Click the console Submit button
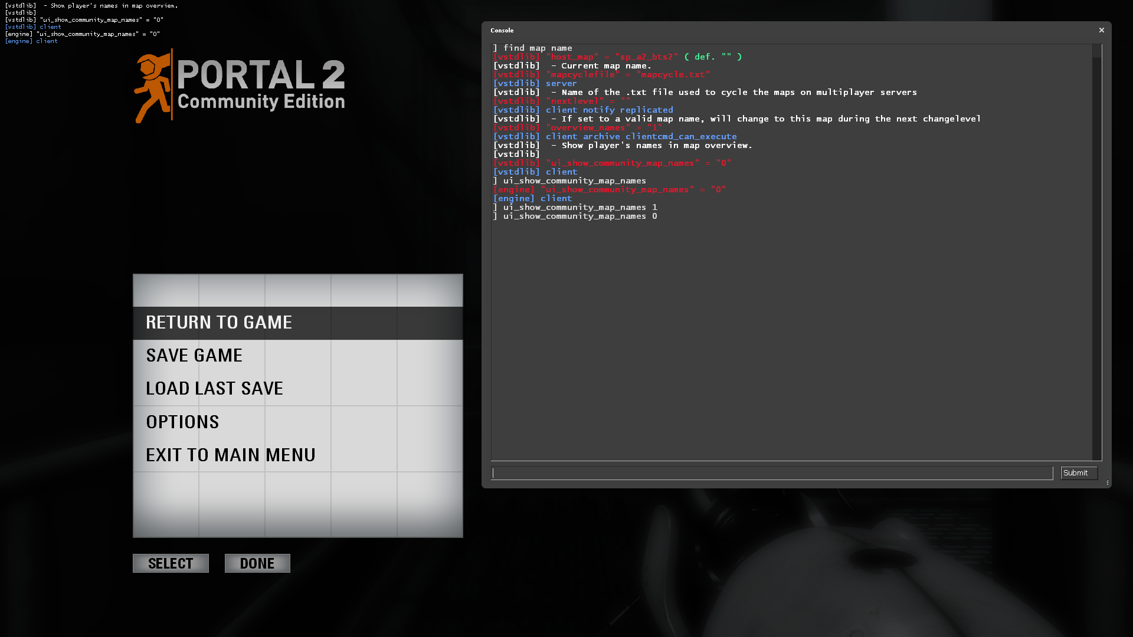This screenshot has height=637, width=1133. 1078,473
